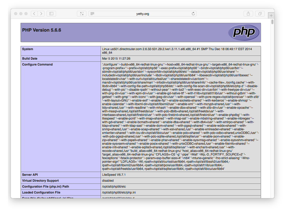Screen dimensions: 285x211
Task: Maximize the Safari window
Action: [x=26, y=14]
